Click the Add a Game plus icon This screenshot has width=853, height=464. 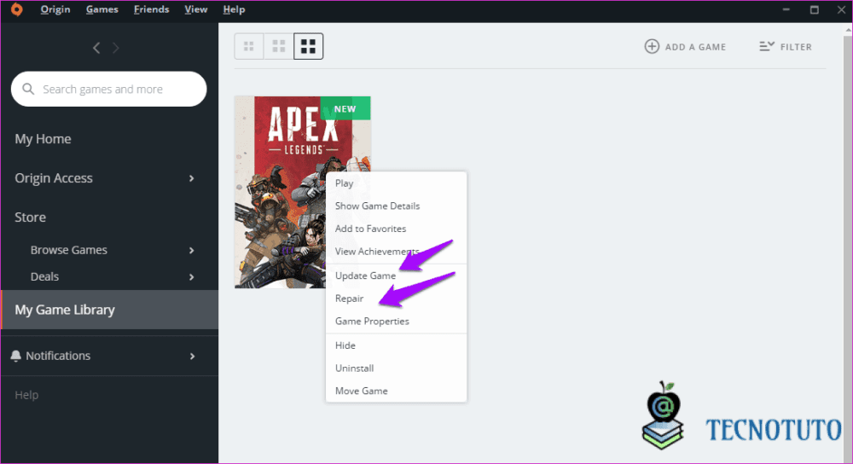coord(652,46)
